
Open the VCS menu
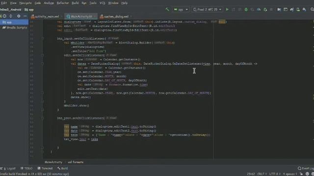tap(103, 3)
